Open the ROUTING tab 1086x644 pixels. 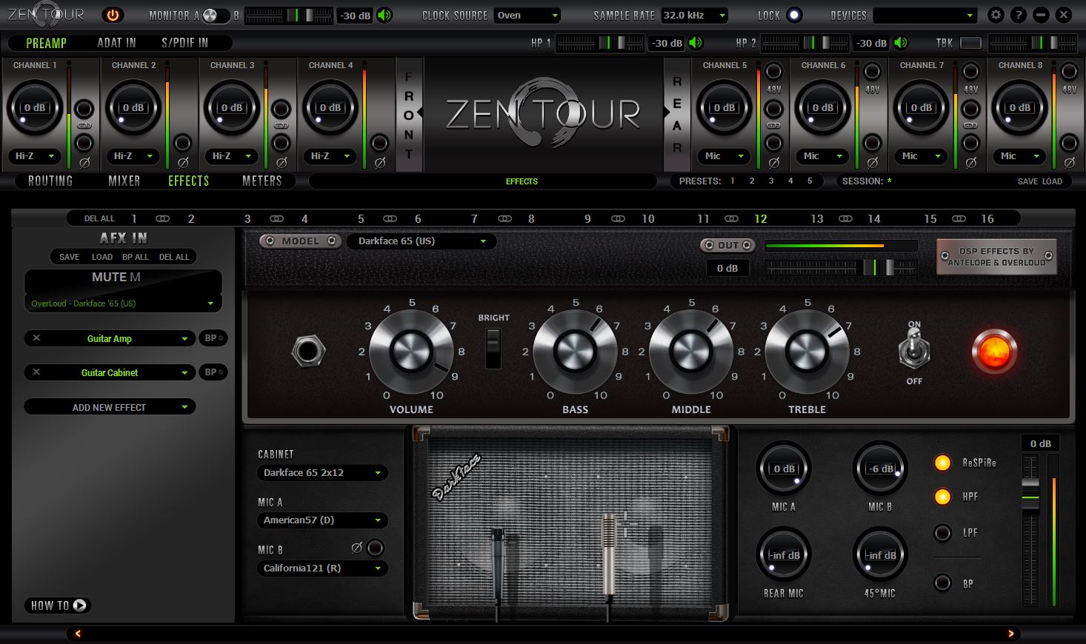[50, 181]
